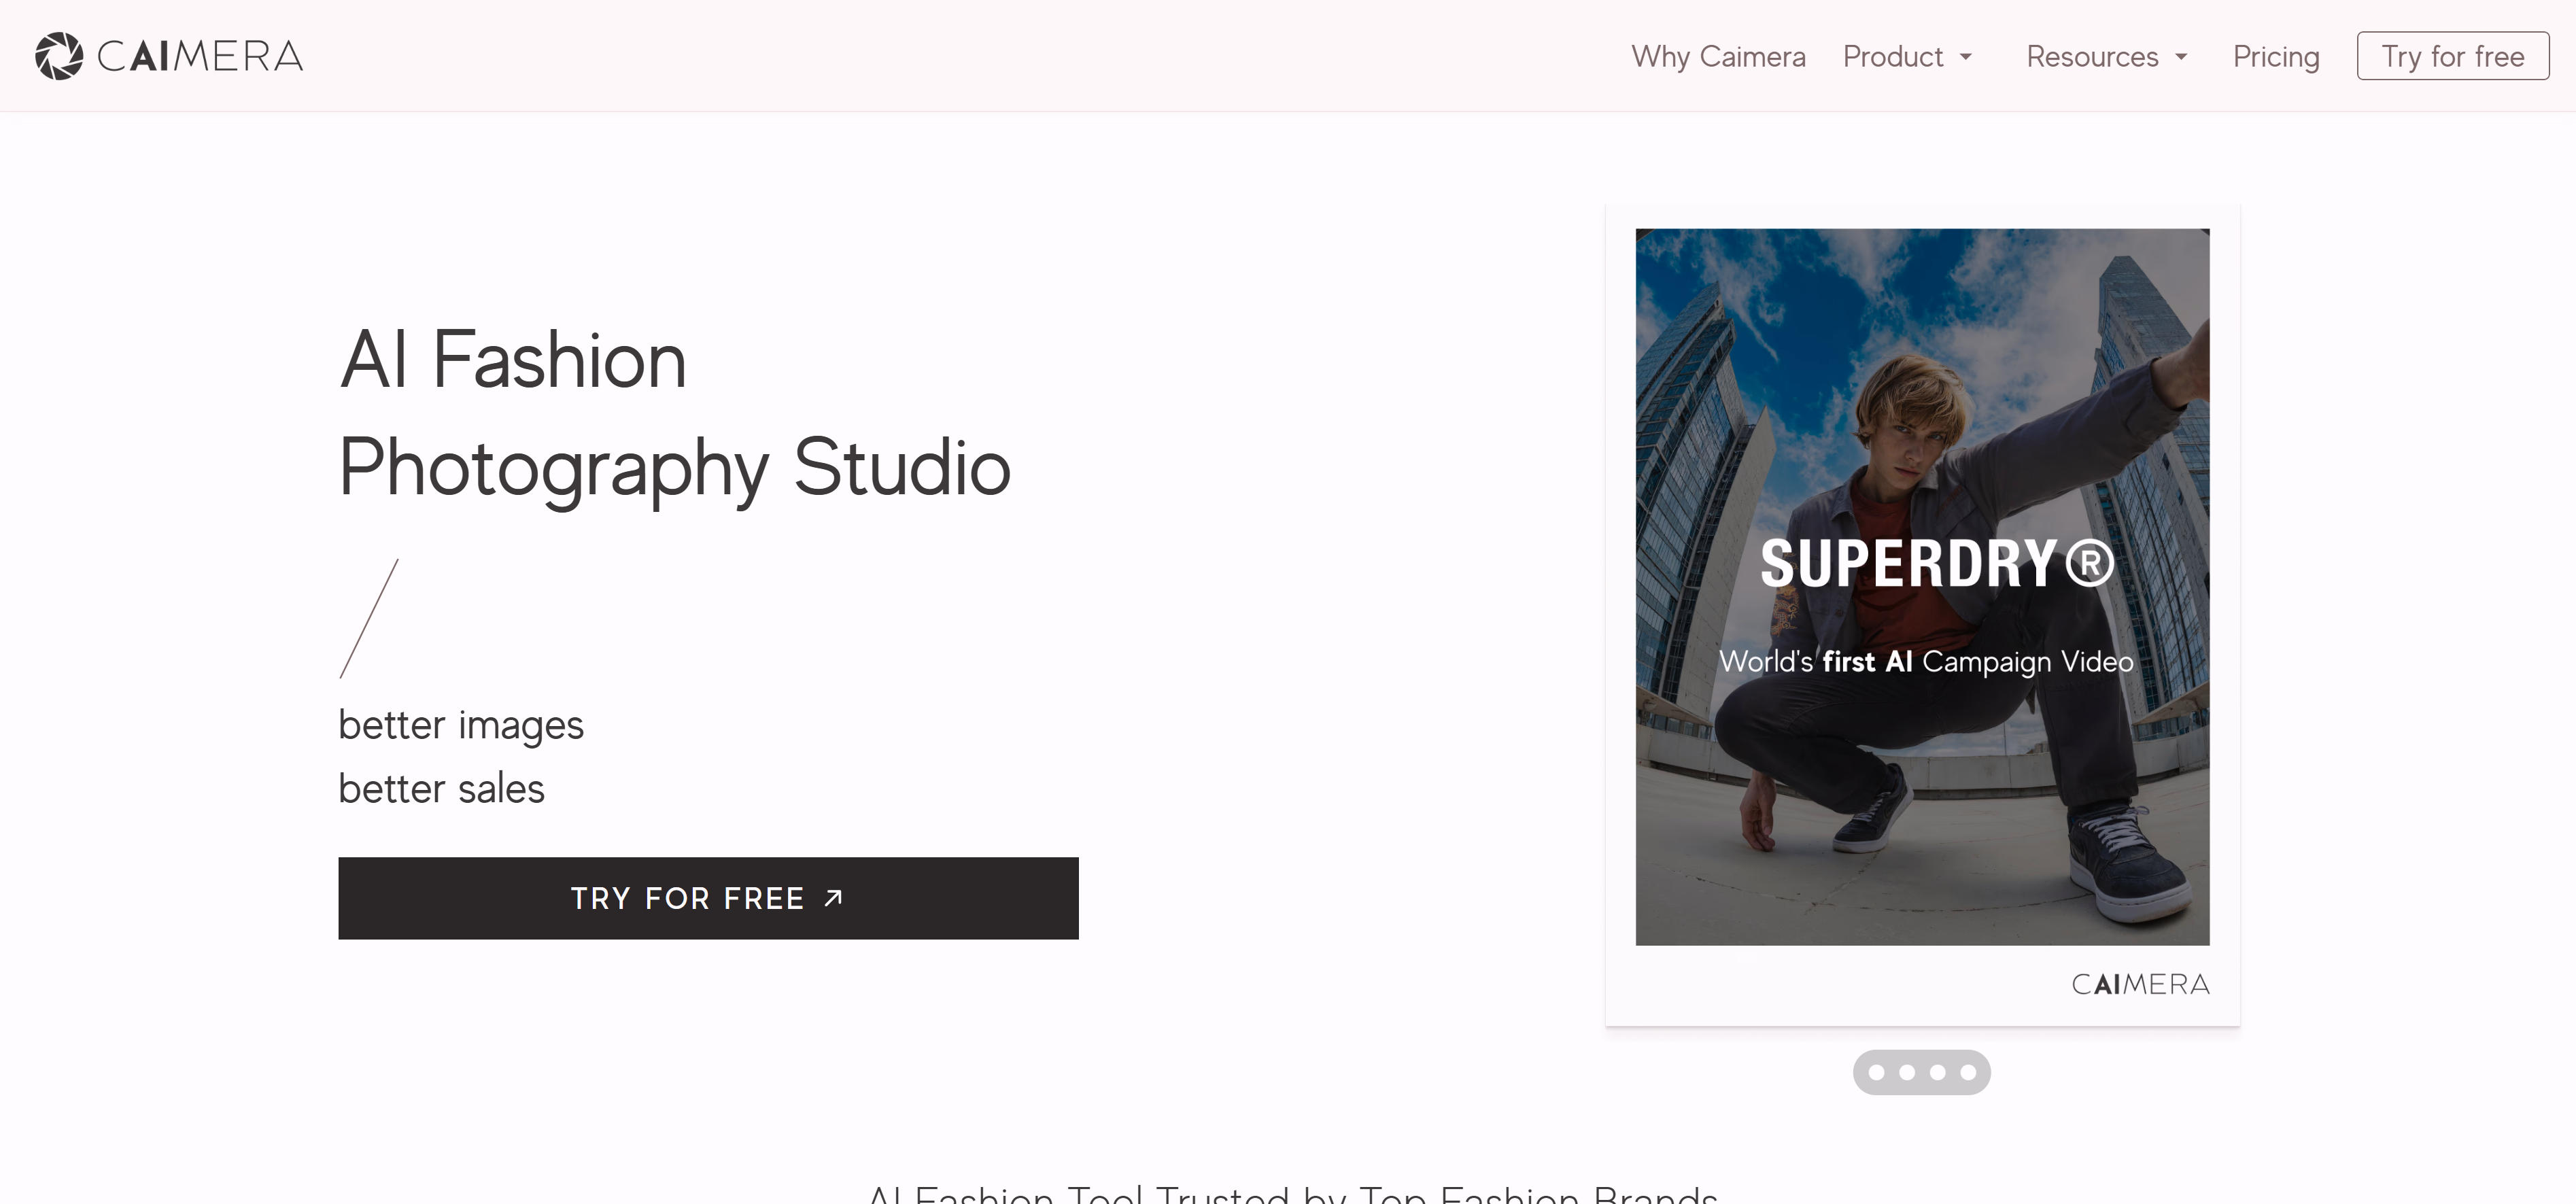Select the second carousel dot

pos(1907,1072)
